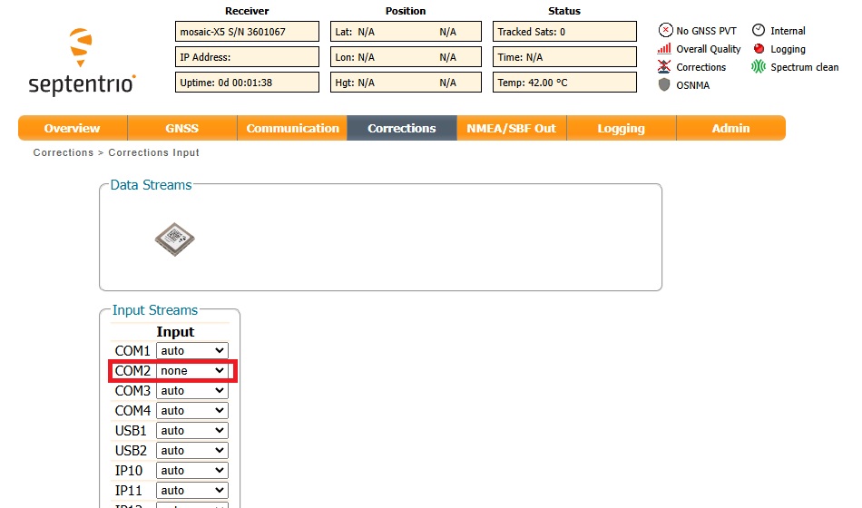Expand the COM3 input dropdown
862x508 pixels.
point(192,391)
